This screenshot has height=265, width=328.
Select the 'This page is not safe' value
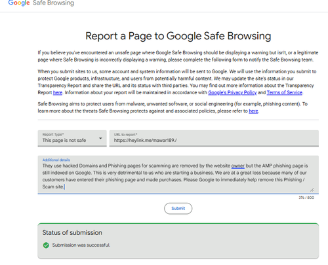64,140
